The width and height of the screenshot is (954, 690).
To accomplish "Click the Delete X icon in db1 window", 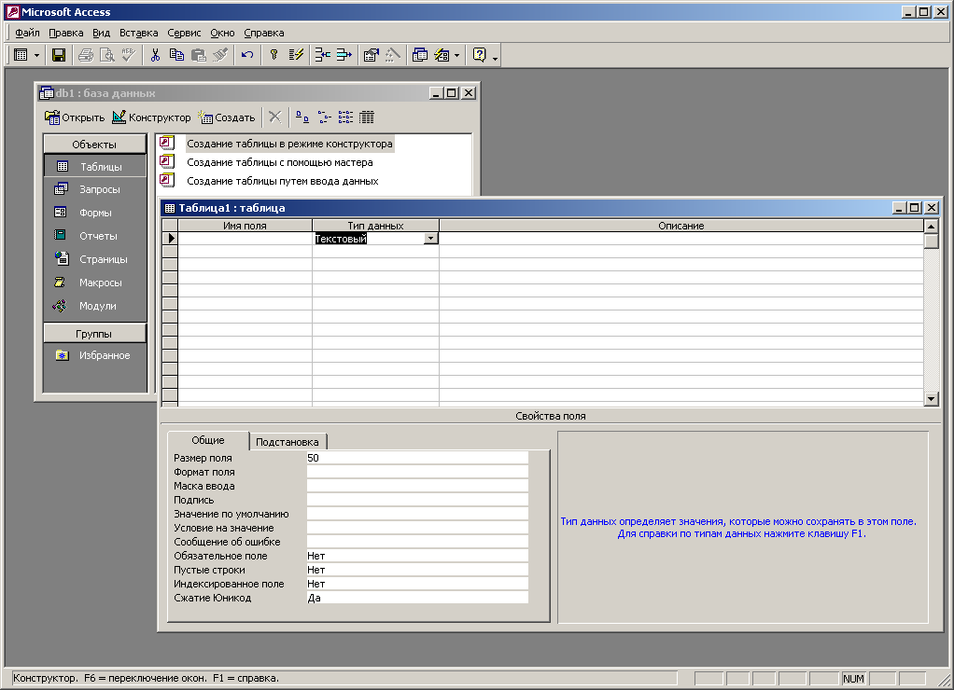I will [275, 117].
